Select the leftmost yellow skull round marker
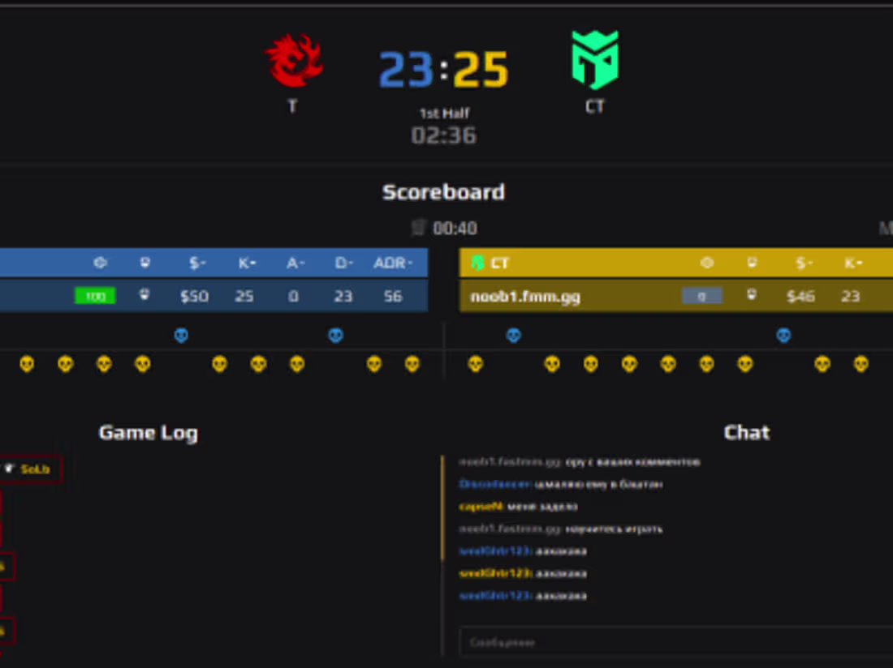 pos(27,364)
